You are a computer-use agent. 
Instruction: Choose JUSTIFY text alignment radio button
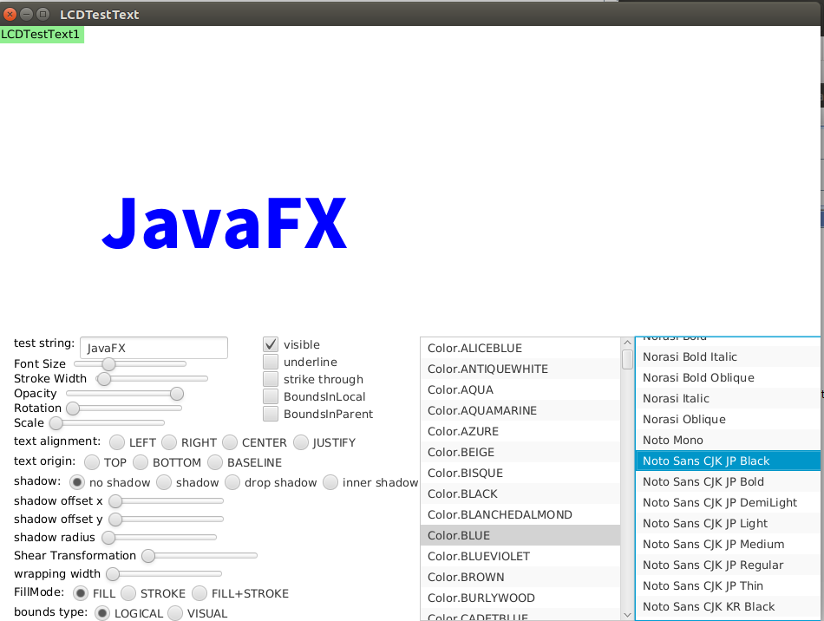(301, 442)
